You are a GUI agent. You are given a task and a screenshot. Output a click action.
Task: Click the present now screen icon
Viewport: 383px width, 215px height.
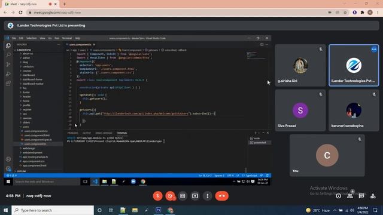coord(195,196)
